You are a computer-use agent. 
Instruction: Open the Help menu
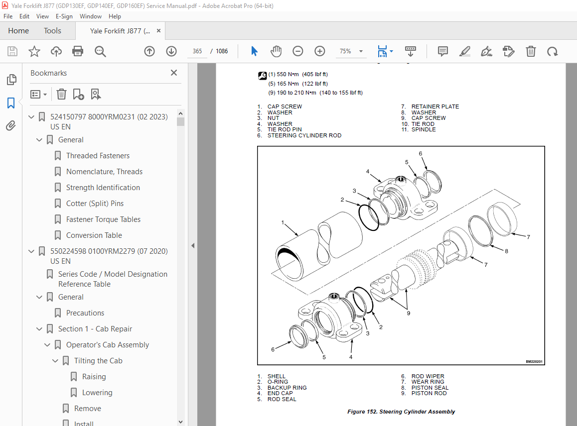[115, 16]
